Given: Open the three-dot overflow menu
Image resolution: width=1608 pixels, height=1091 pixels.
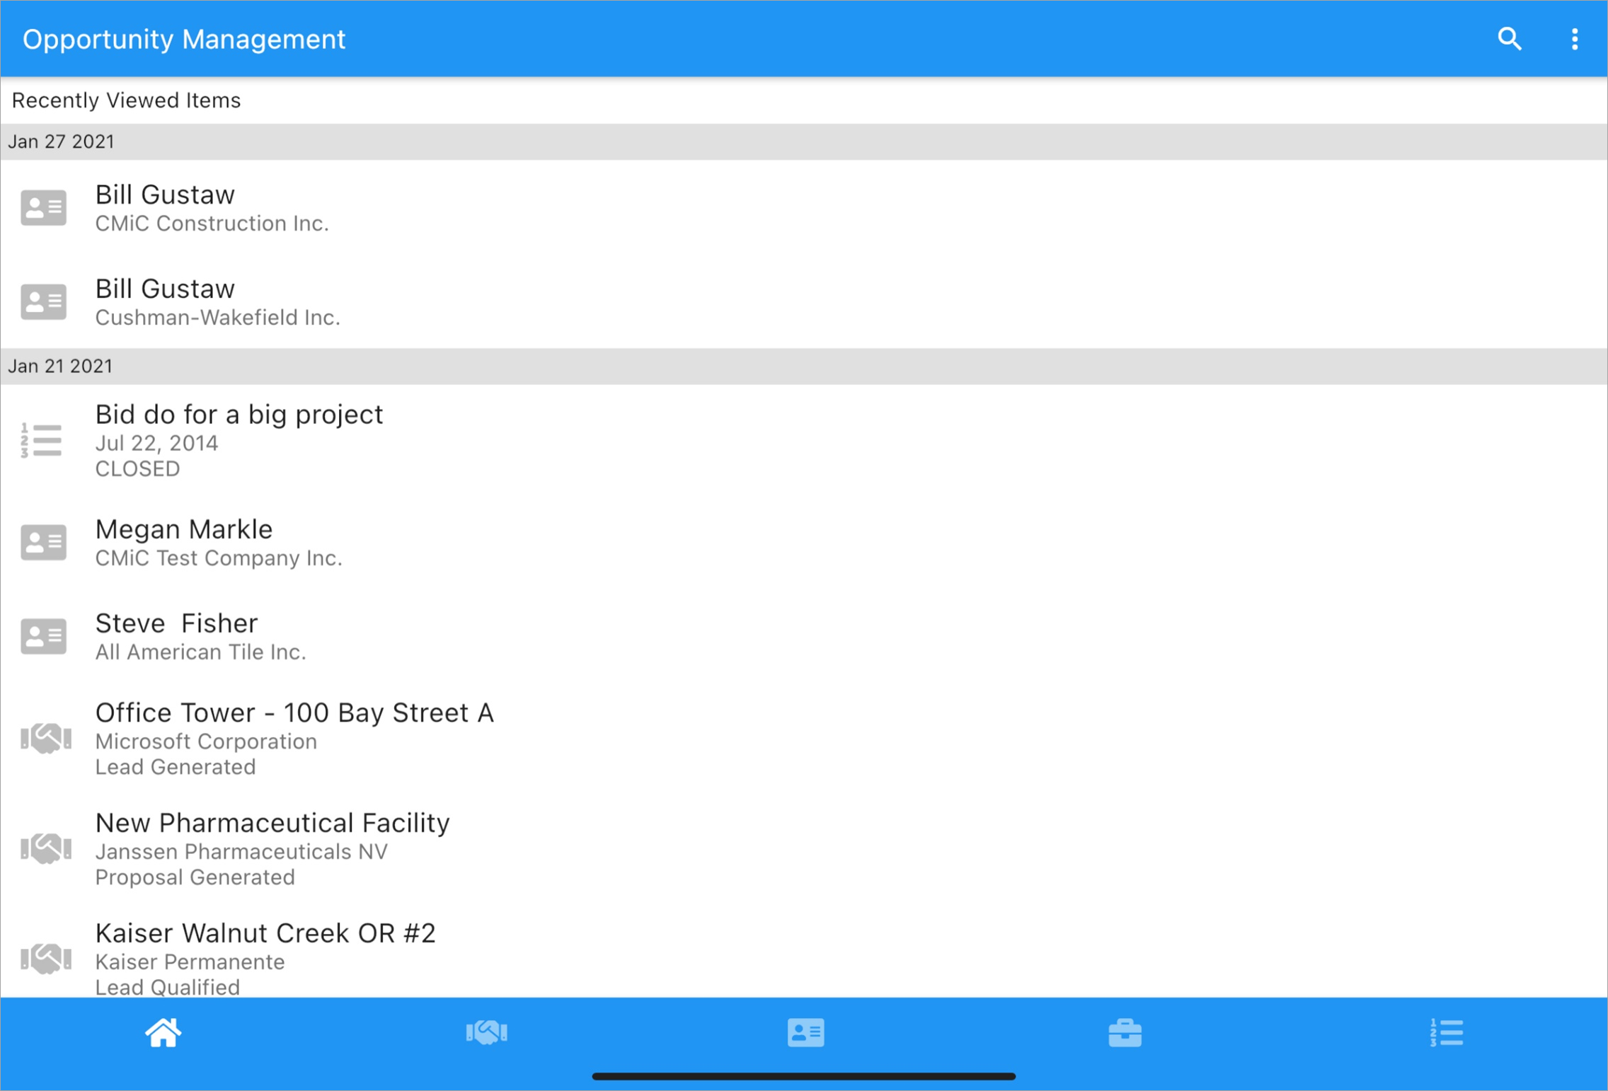Looking at the screenshot, I should pos(1575,39).
